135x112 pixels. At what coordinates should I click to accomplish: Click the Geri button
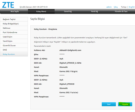coord(109,104)
